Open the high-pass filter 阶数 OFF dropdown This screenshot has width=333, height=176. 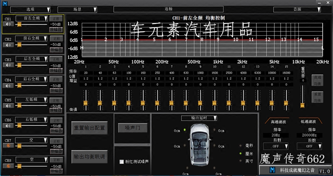[275, 146]
